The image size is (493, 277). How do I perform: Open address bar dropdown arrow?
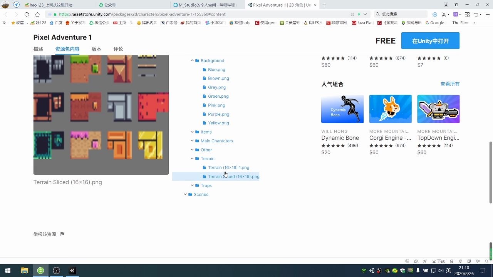coord(365,14)
